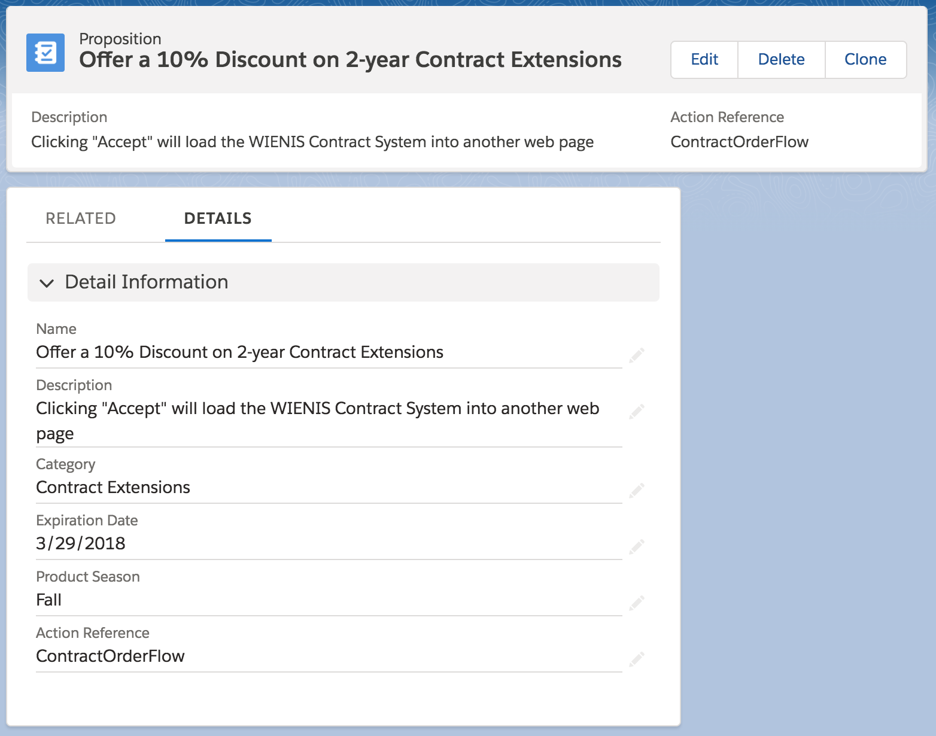Collapse the Detail Information section chevron
The image size is (936, 736).
(x=47, y=282)
